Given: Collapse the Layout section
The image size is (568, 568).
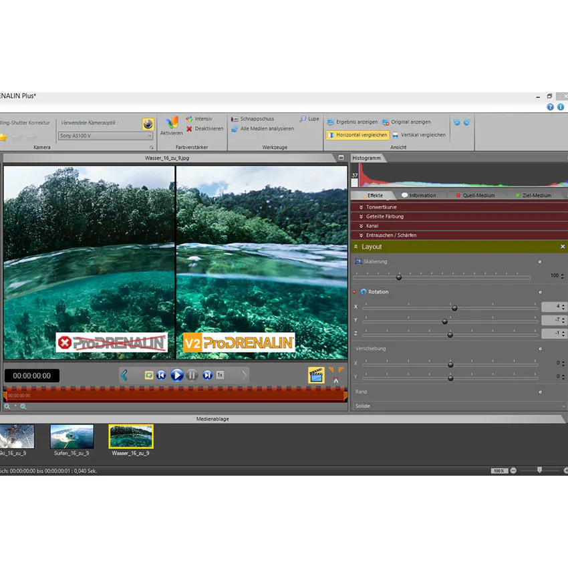Looking at the screenshot, I should pos(356,247).
